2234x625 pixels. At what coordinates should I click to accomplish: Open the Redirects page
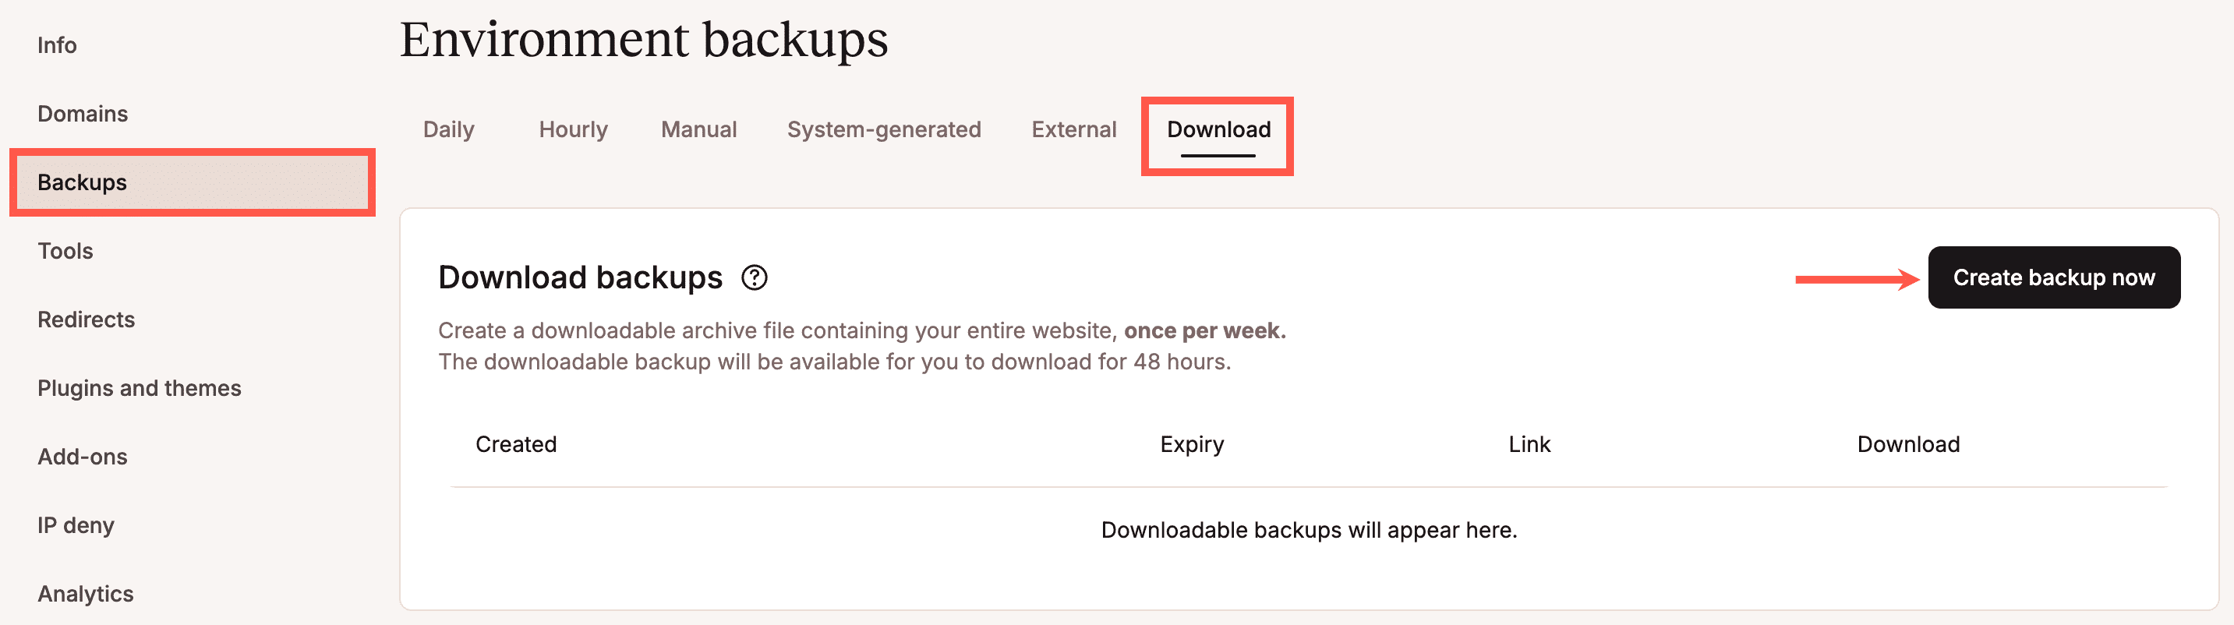86,319
